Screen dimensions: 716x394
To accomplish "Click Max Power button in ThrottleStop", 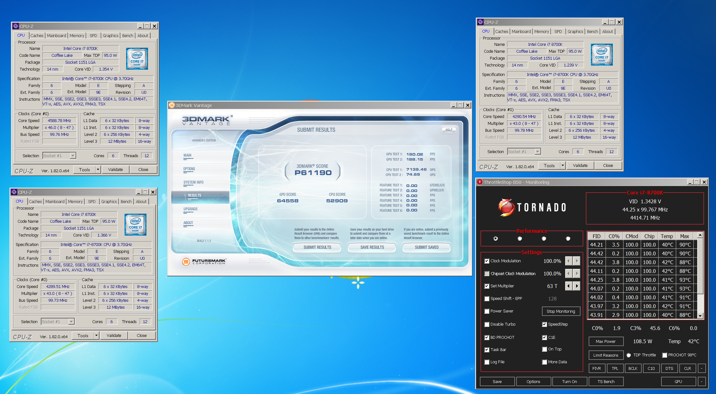I will (x=606, y=341).
